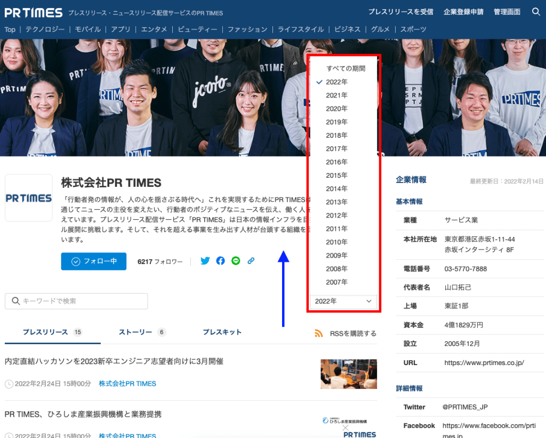Choose 2010年 in the year list
Screen dimensions: 546x438
337,242
